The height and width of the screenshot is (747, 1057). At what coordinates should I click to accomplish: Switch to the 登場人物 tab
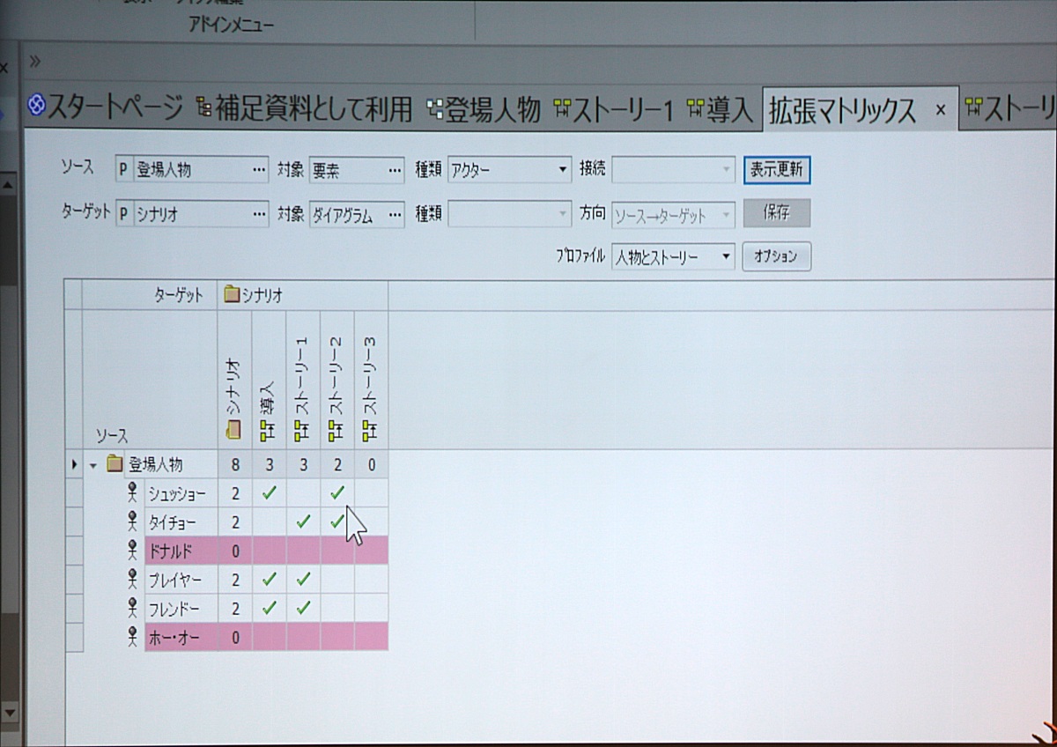tap(483, 109)
